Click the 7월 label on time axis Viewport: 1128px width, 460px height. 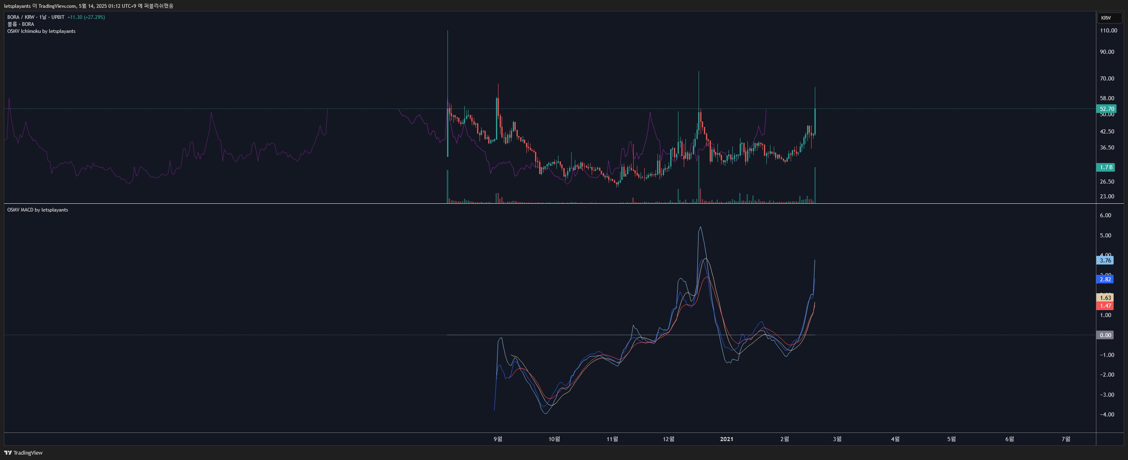(1066, 439)
